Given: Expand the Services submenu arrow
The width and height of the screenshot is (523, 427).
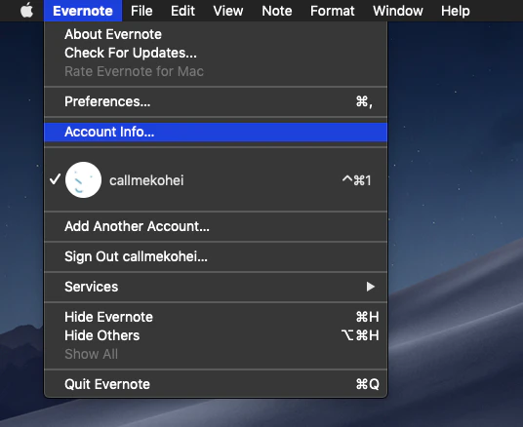Looking at the screenshot, I should tap(370, 287).
